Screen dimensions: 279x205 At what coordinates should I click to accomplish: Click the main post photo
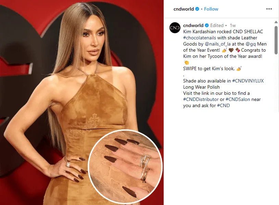(x=82, y=103)
